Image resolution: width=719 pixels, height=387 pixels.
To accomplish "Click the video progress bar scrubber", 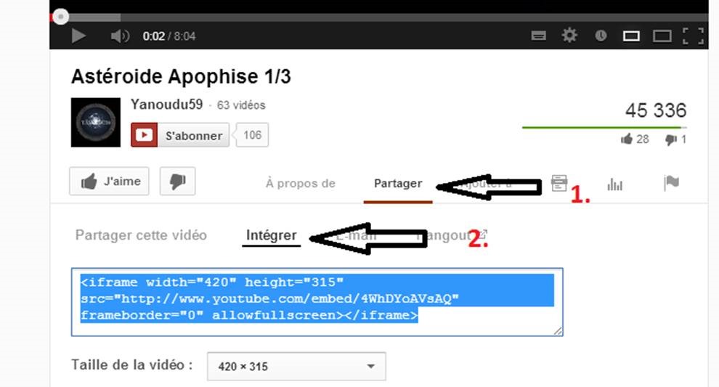I will click(x=60, y=17).
